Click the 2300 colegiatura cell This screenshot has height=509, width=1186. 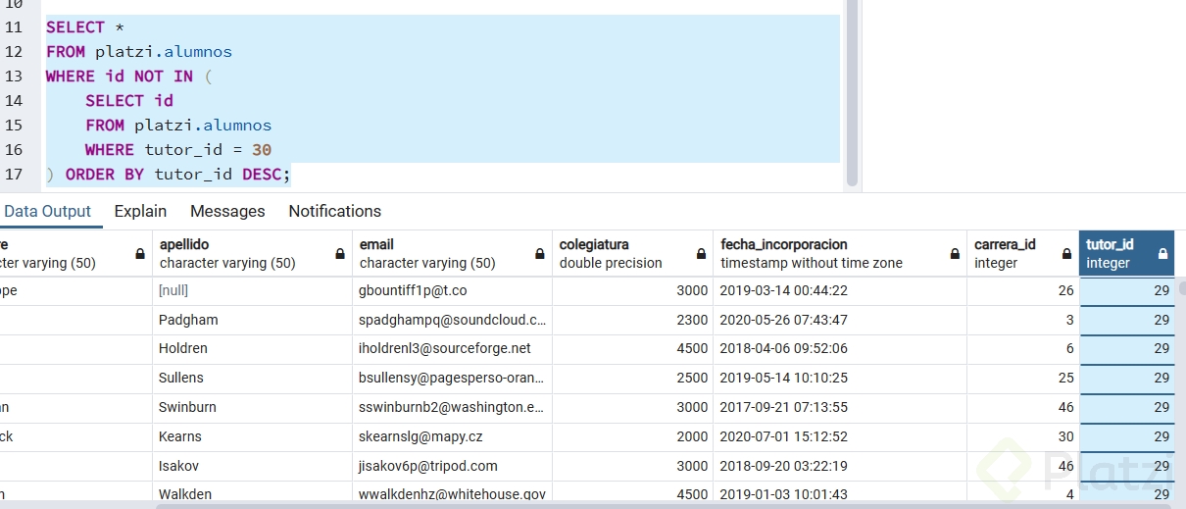pos(633,320)
